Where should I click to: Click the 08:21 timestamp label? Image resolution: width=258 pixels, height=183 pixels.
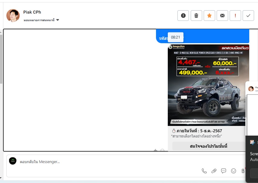coord(176,37)
